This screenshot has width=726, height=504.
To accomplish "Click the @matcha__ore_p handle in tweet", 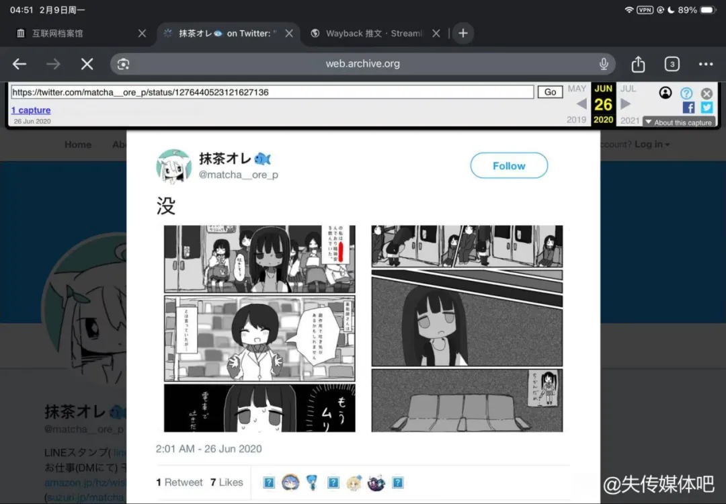I will [239, 175].
